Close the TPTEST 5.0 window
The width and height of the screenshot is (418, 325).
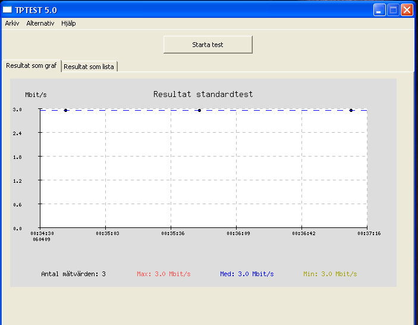point(407,10)
